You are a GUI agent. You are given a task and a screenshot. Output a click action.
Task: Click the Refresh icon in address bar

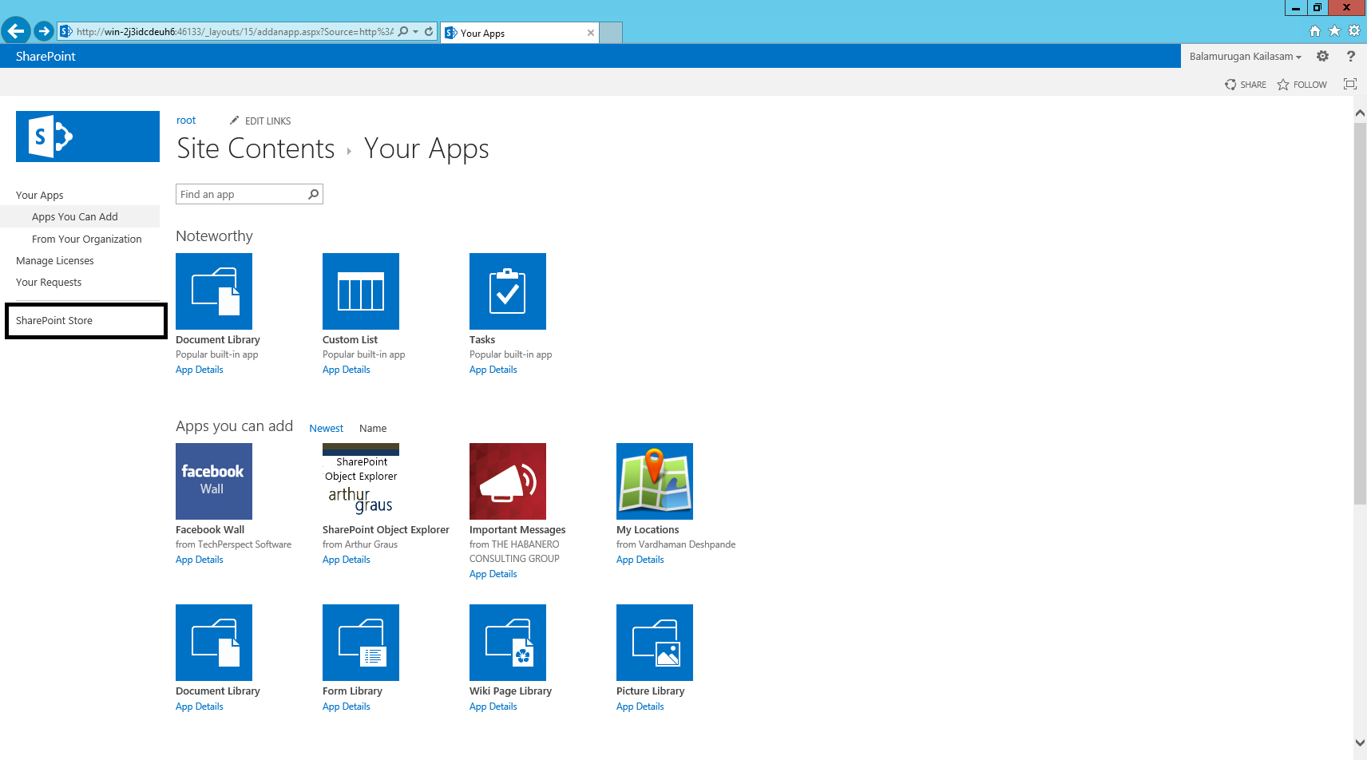click(x=429, y=31)
